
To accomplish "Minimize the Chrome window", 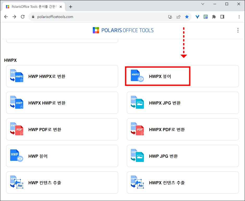I will [215, 4].
